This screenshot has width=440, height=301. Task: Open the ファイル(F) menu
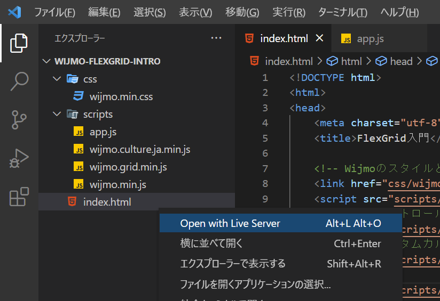[54, 12]
